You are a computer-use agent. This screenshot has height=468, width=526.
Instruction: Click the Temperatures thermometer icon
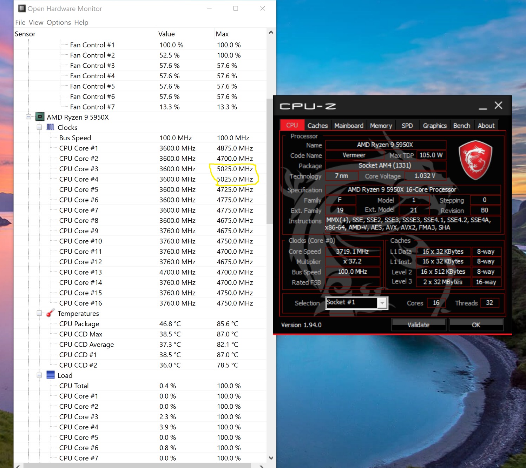(x=51, y=313)
